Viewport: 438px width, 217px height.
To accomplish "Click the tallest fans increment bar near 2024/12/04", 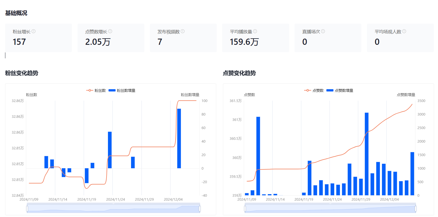I will [x=179, y=138].
